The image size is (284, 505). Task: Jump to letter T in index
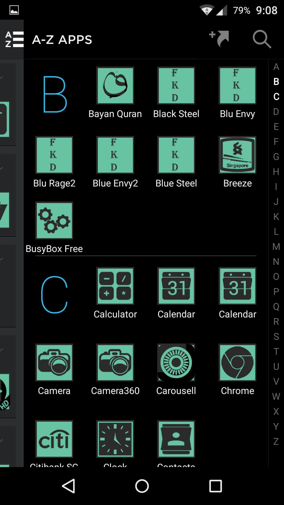(x=276, y=352)
